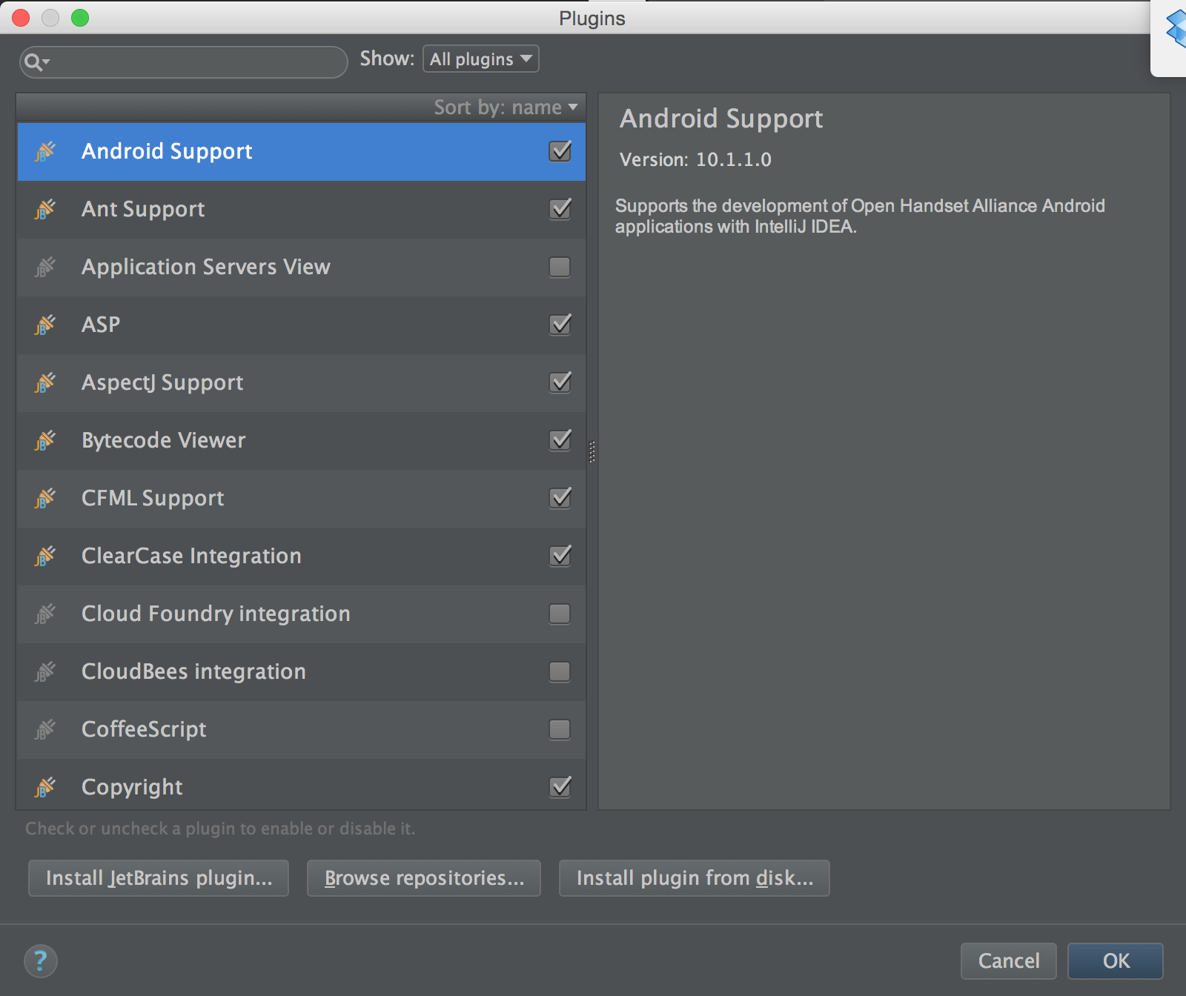1186x996 pixels.
Task: Click the CloudBees integration plugin icon
Action: pos(45,671)
